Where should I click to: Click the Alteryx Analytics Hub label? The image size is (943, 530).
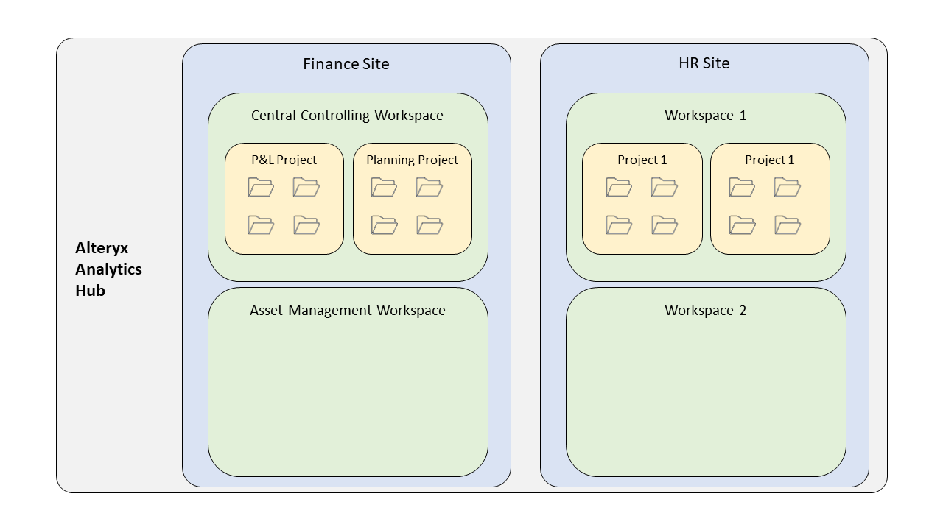coord(109,269)
